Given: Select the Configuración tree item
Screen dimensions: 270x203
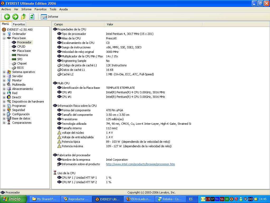Looking at the screenshot, I should pos(21,114).
